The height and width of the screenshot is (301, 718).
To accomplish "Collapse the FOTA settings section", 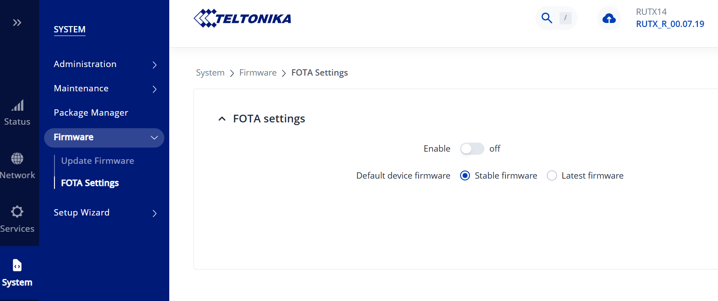I will 222,119.
